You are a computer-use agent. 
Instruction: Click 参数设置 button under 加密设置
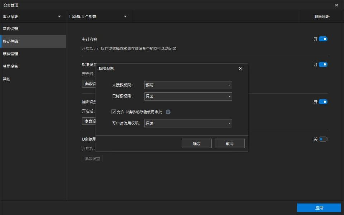click(x=89, y=121)
